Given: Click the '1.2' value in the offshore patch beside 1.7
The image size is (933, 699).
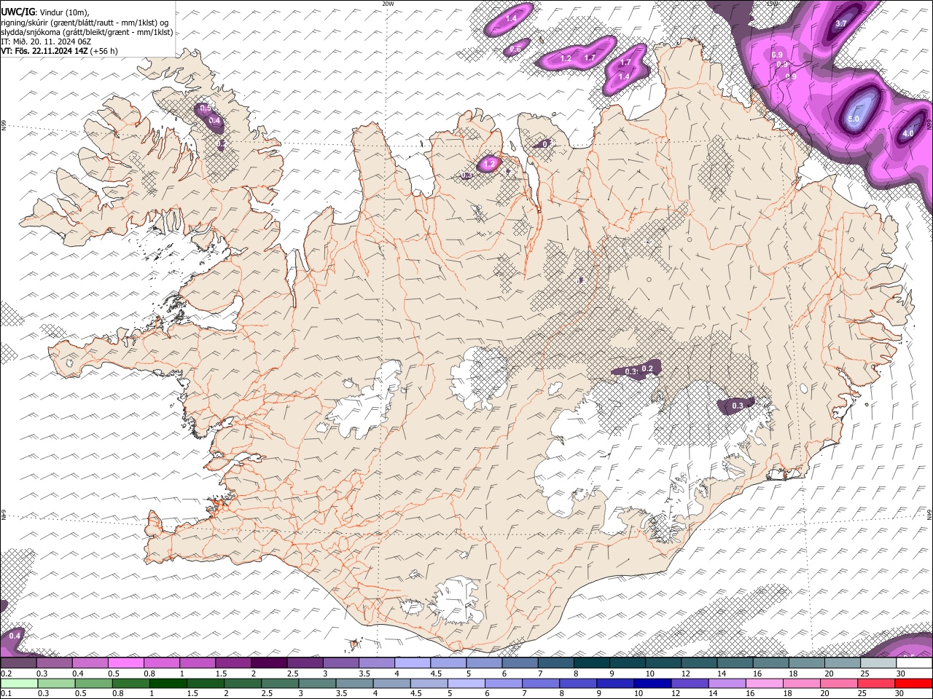Looking at the screenshot, I should 566,58.
